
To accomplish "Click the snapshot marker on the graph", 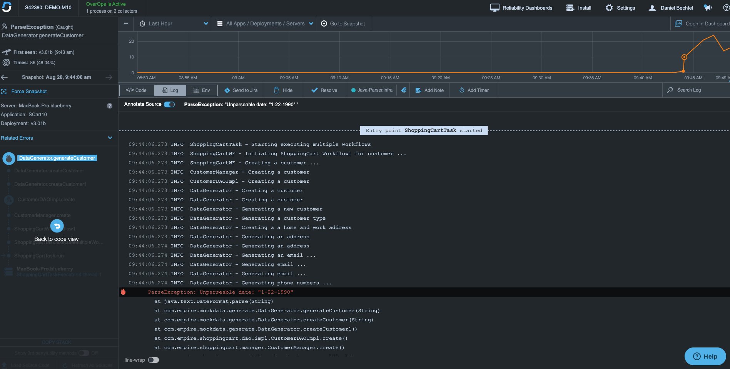I will (684, 57).
